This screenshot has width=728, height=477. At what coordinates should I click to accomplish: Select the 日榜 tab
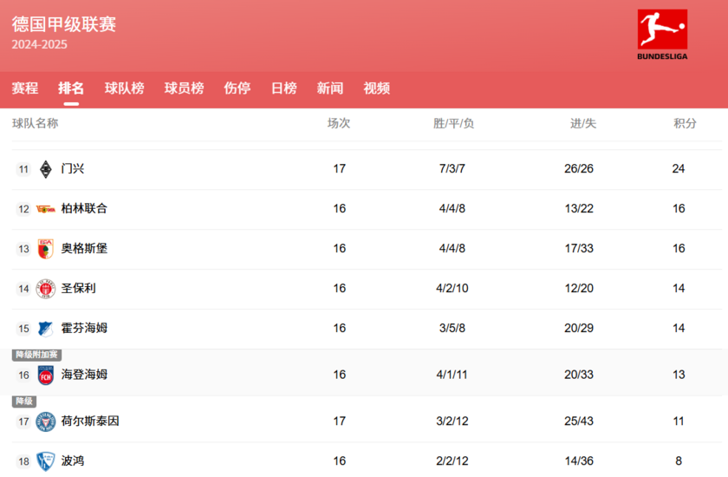pyautogui.click(x=283, y=88)
